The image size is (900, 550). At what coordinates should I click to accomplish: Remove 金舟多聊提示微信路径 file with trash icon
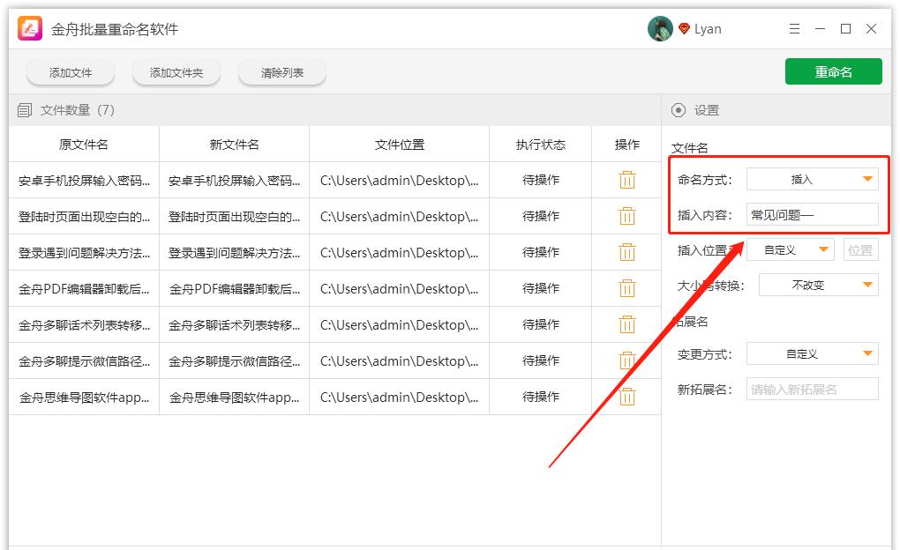click(626, 360)
